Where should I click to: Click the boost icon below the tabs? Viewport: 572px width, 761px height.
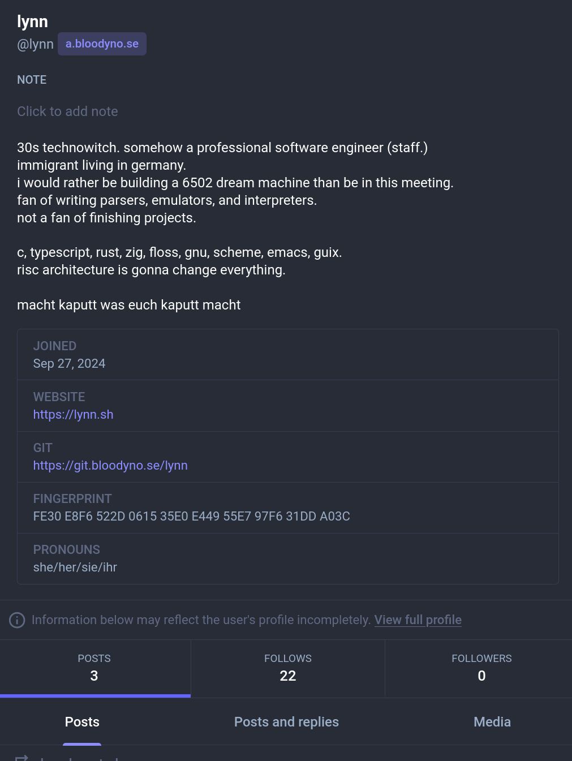[21, 757]
